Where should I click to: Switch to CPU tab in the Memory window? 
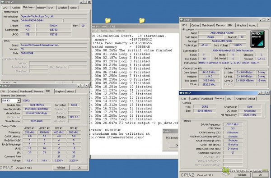point(183,99)
